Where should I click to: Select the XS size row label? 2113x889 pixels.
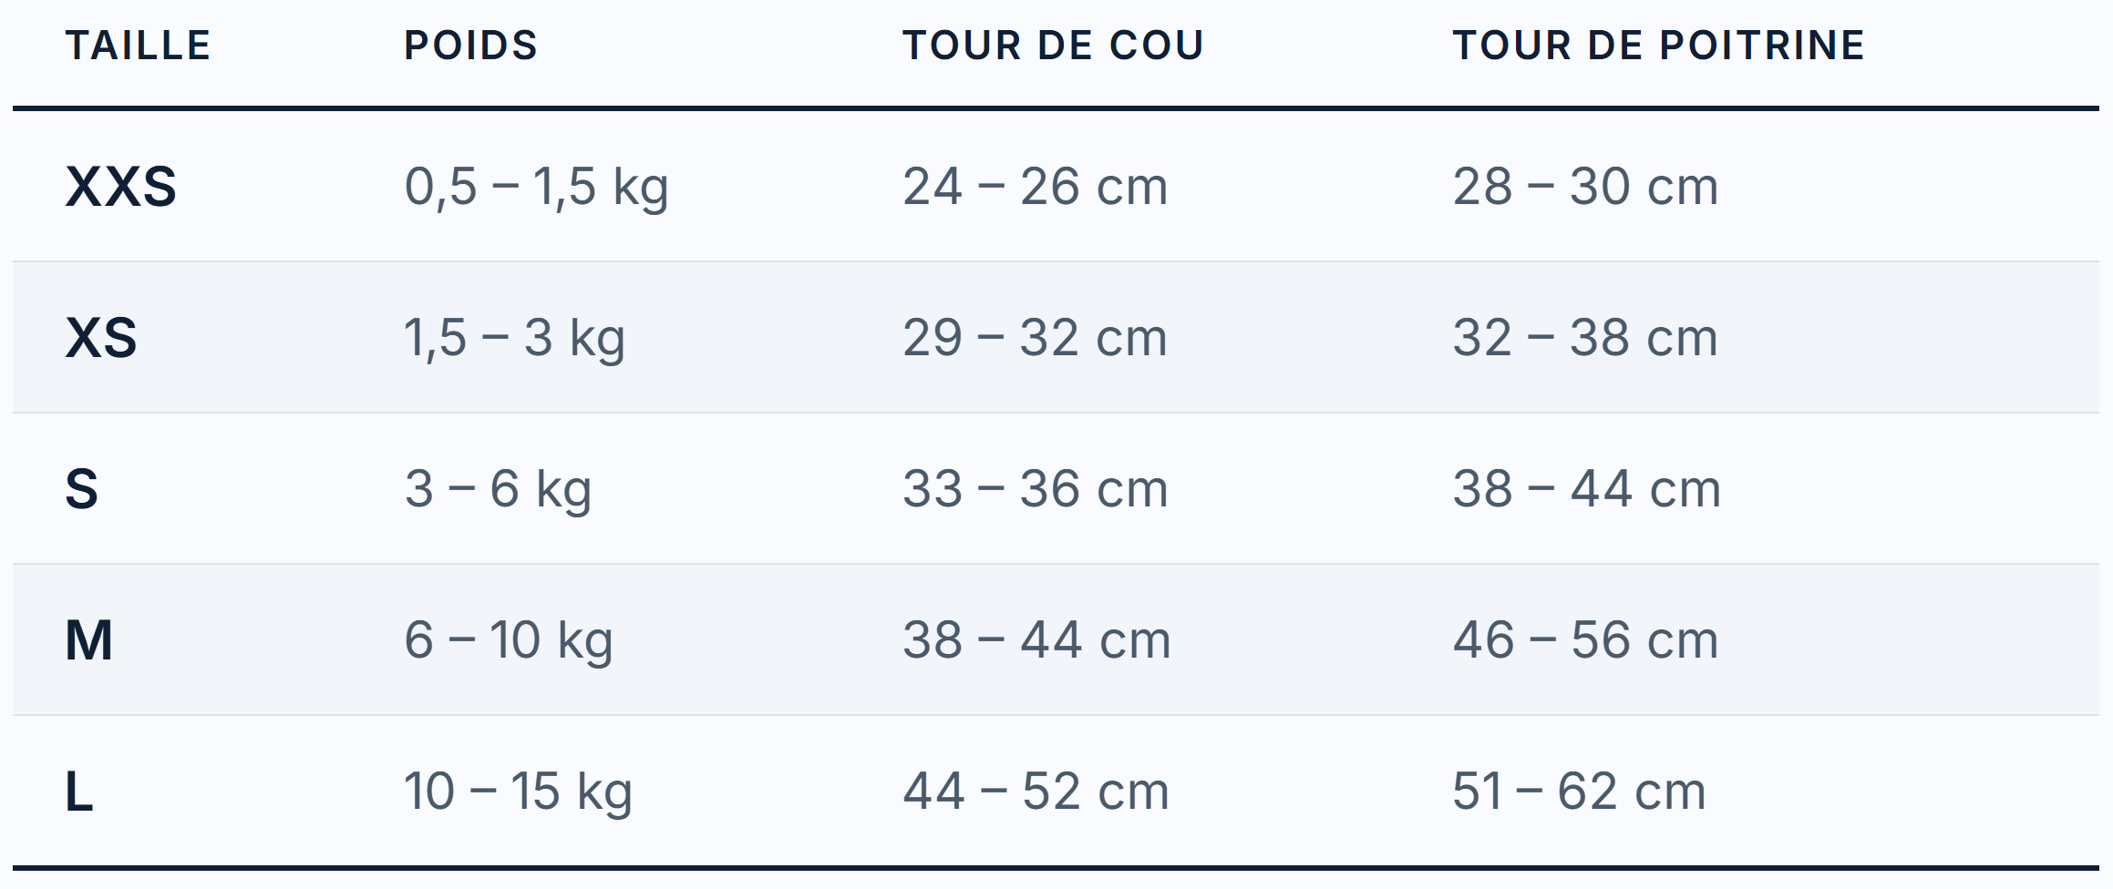[x=100, y=338]
